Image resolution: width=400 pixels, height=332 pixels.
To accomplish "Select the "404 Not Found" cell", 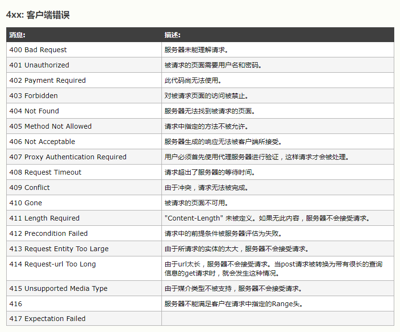I will click(84, 111).
